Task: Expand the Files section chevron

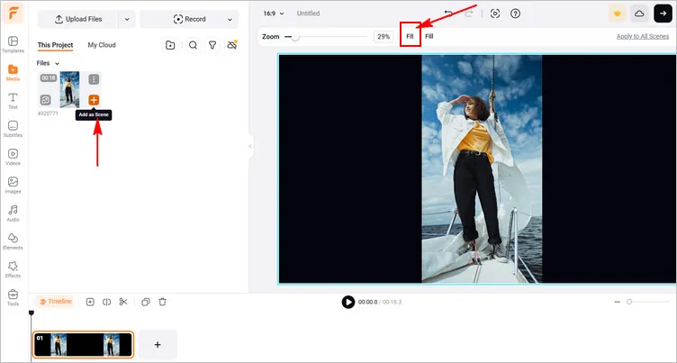Action: pos(57,64)
